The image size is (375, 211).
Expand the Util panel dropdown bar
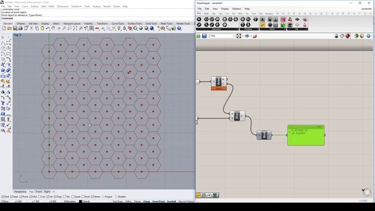click(x=298, y=29)
